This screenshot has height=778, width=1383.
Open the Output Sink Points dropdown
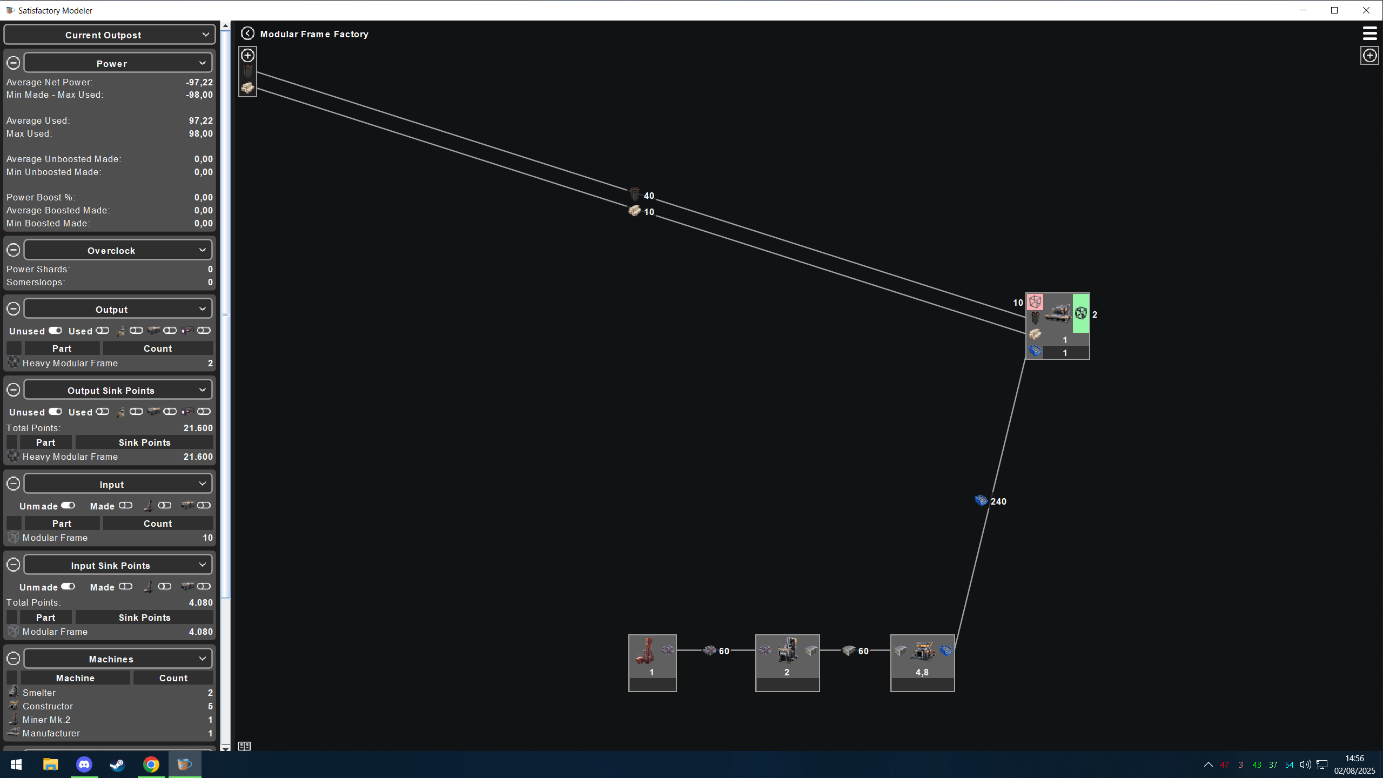tap(118, 390)
